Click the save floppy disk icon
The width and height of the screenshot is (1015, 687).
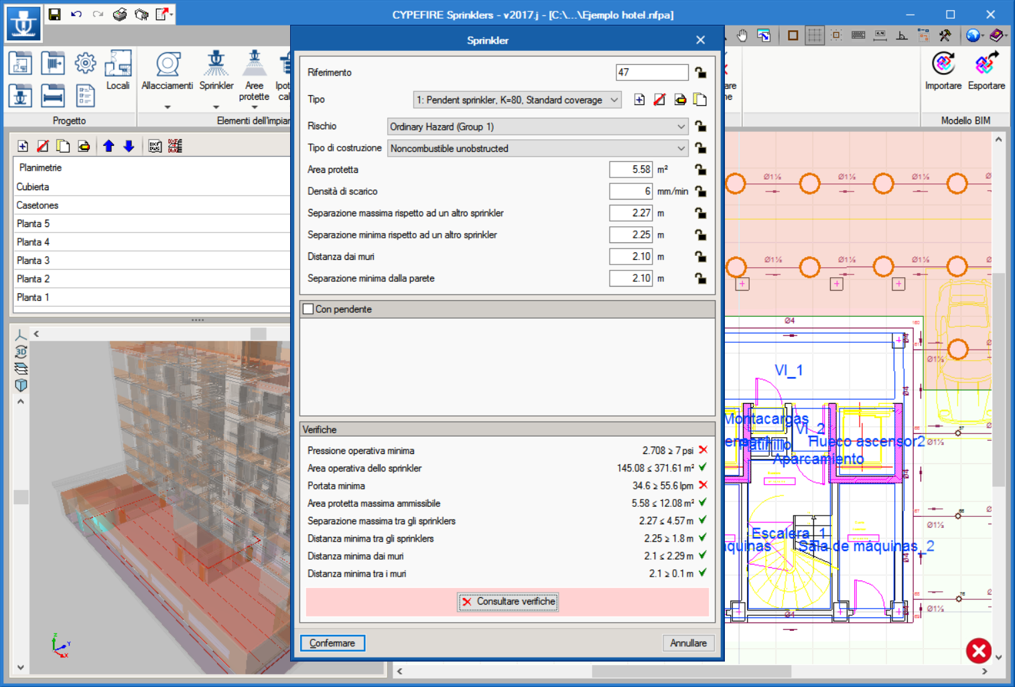55,14
